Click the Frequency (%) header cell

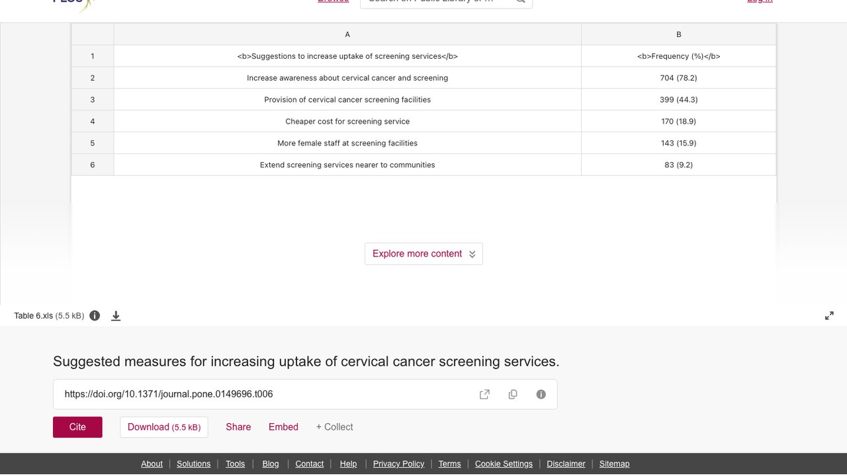(x=678, y=56)
